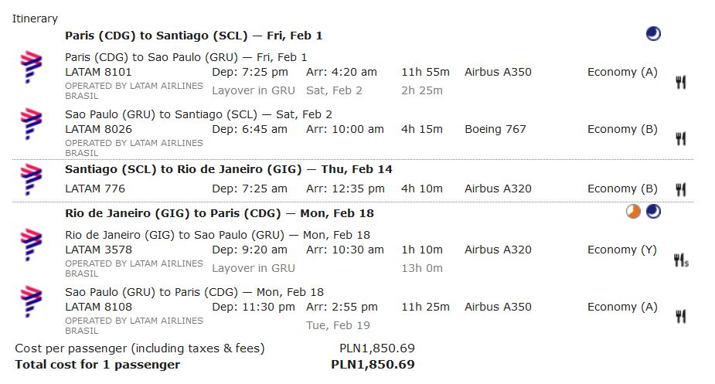Click the moon icon for Rio to Paris
Image resolution: width=715 pixels, height=384 pixels.
click(653, 212)
